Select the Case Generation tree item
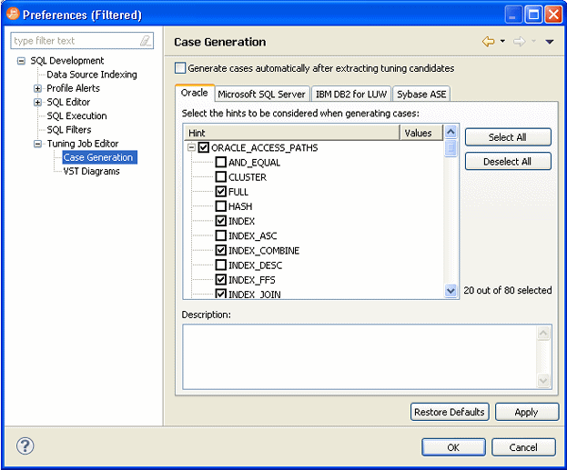Viewport: 567px width, 470px height. point(98,157)
